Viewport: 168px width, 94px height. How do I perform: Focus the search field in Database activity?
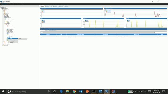click(x=160, y=32)
